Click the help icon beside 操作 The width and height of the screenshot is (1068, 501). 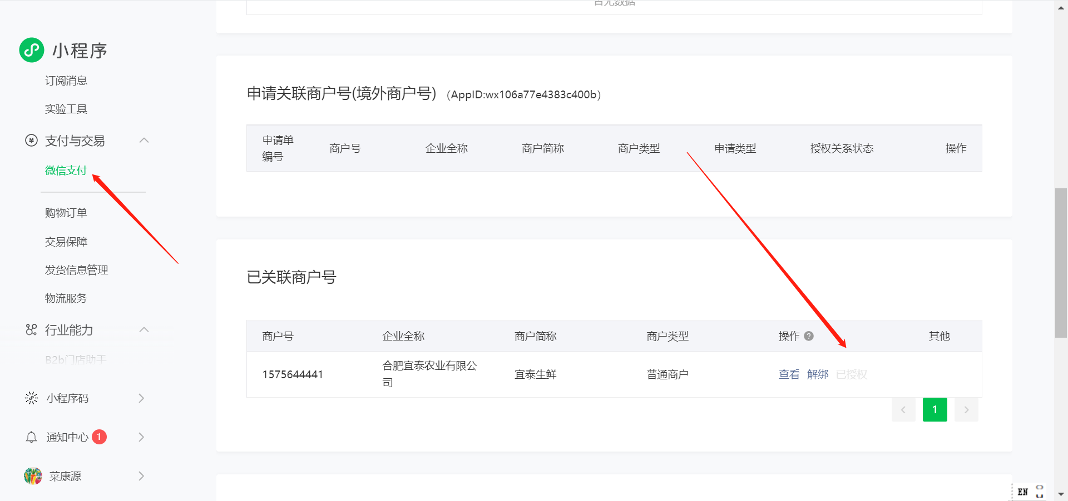tap(809, 336)
